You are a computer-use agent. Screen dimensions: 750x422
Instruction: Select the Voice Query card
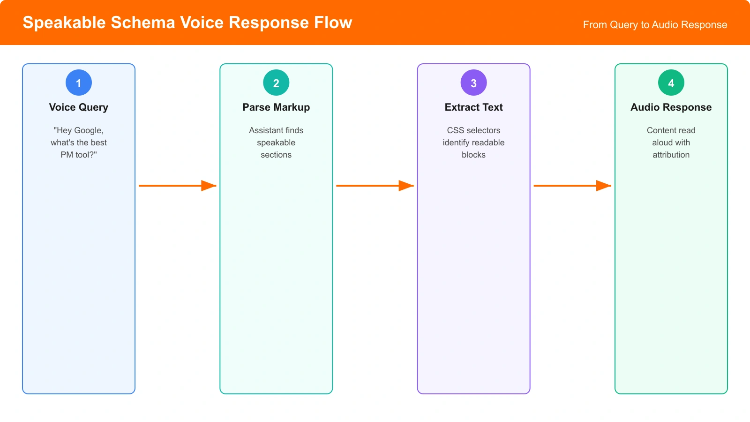click(x=78, y=281)
